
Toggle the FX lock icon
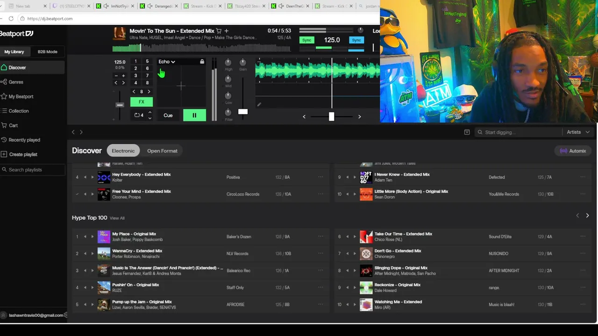pos(202,62)
